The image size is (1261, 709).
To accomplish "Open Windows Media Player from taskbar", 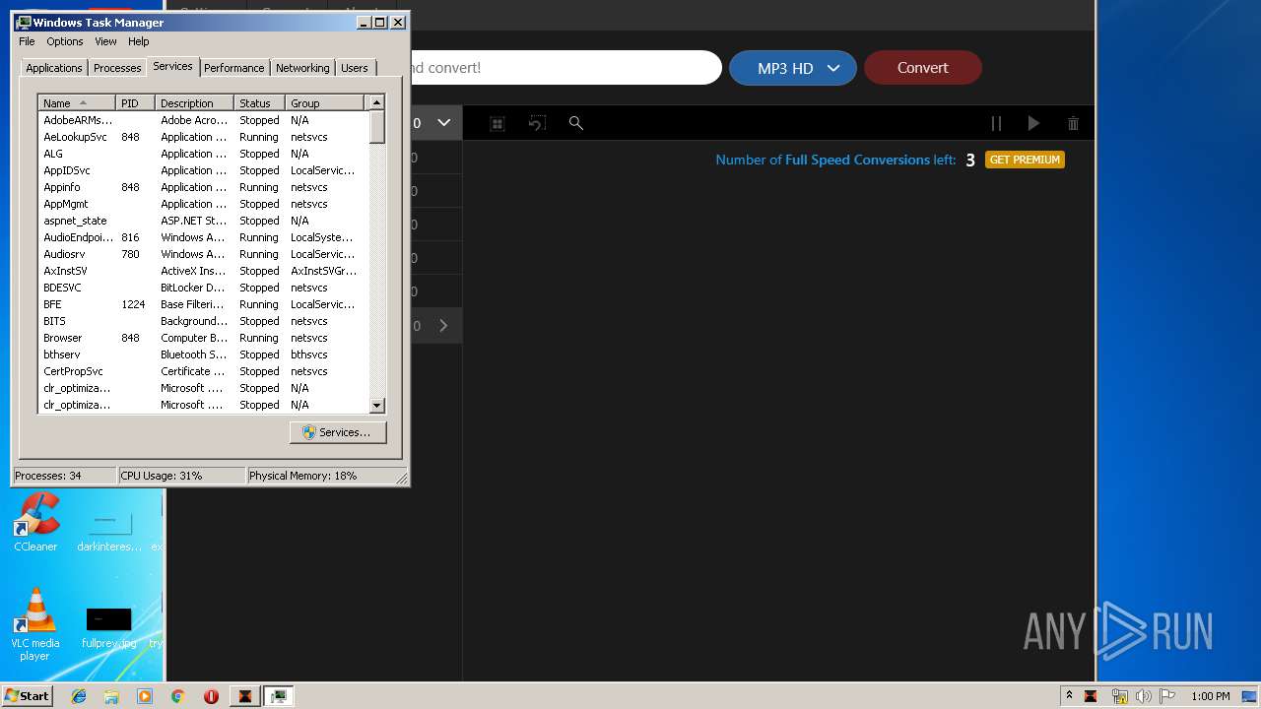I will point(145,696).
